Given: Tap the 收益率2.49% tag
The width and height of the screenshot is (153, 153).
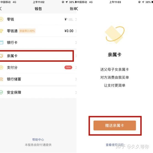Looking at the screenshot, I should (x=27, y=31).
